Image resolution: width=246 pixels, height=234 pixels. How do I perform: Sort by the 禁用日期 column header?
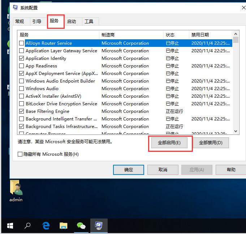click(210, 35)
